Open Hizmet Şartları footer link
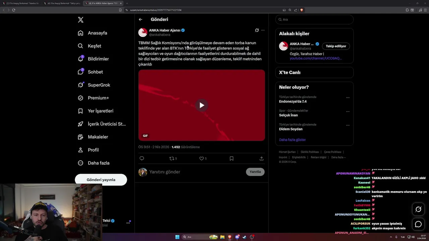The height and width of the screenshot is (241, 429). [287, 152]
